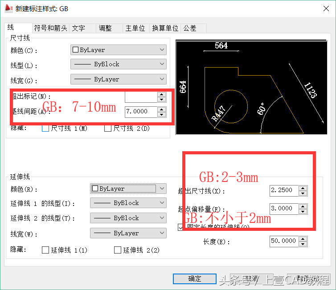This screenshot has width=336, height=290.
Task: Click the ByLayer color swatch for 延伸线
Action: point(95,189)
